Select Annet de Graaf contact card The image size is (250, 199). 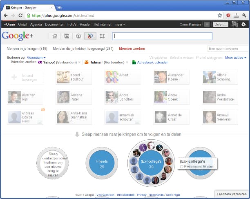click(x=171, y=117)
